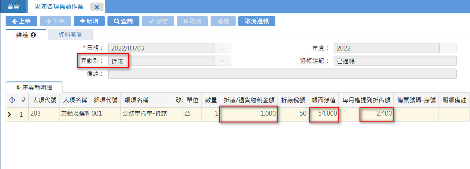The height and width of the screenshot is (169, 470).
Task: Click the 公務摩托車-折讓 cell
Action: [146, 115]
